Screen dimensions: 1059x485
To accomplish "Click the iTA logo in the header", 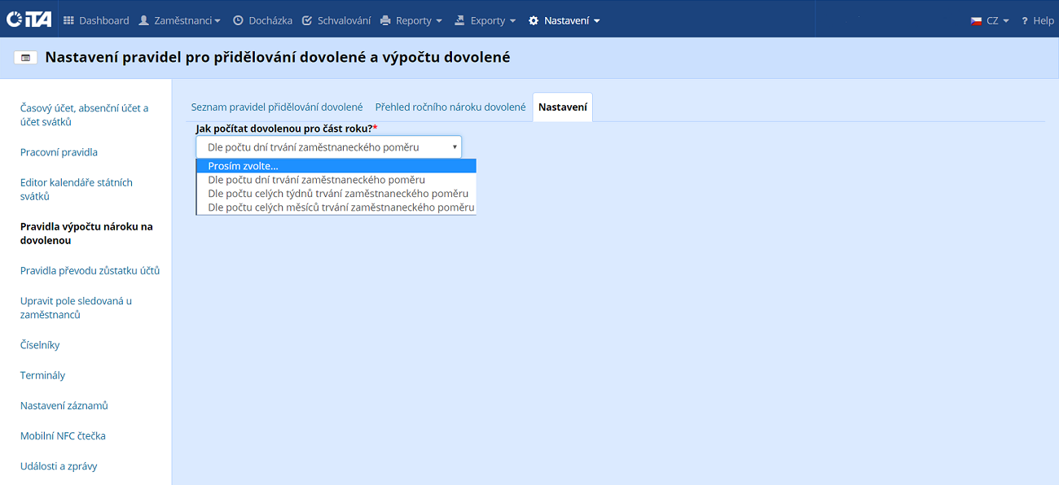I will [x=29, y=20].
